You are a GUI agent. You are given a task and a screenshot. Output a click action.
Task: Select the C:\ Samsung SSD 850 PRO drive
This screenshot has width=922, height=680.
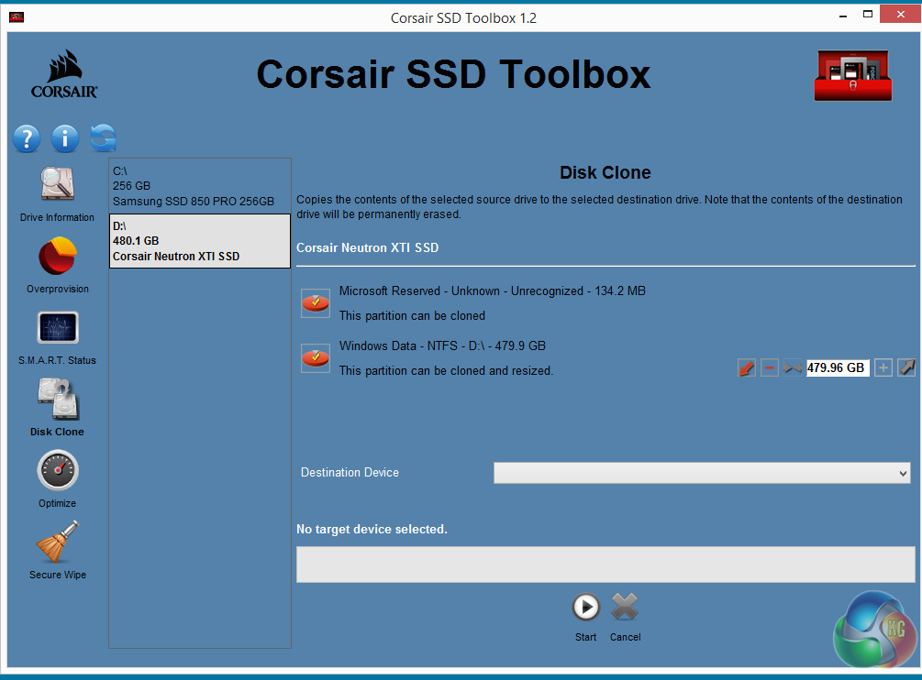tap(200, 186)
